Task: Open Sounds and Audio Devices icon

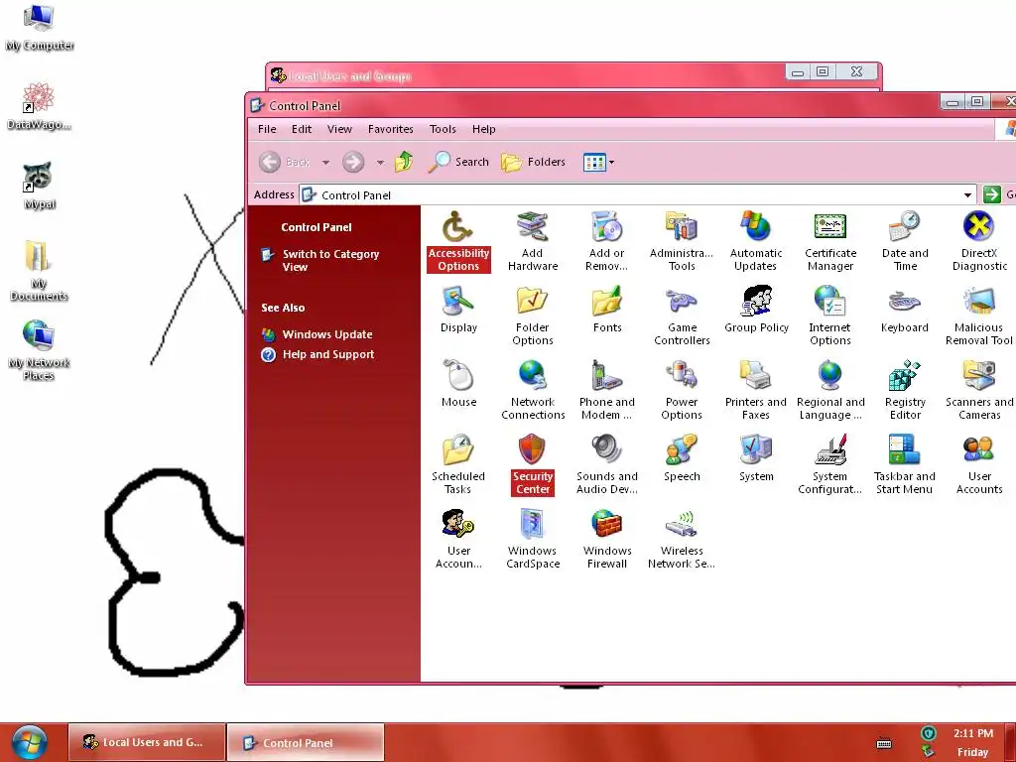Action: tap(606, 464)
